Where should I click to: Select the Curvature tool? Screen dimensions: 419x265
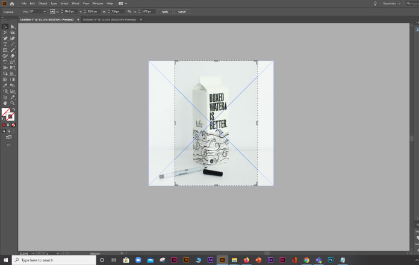click(13, 38)
